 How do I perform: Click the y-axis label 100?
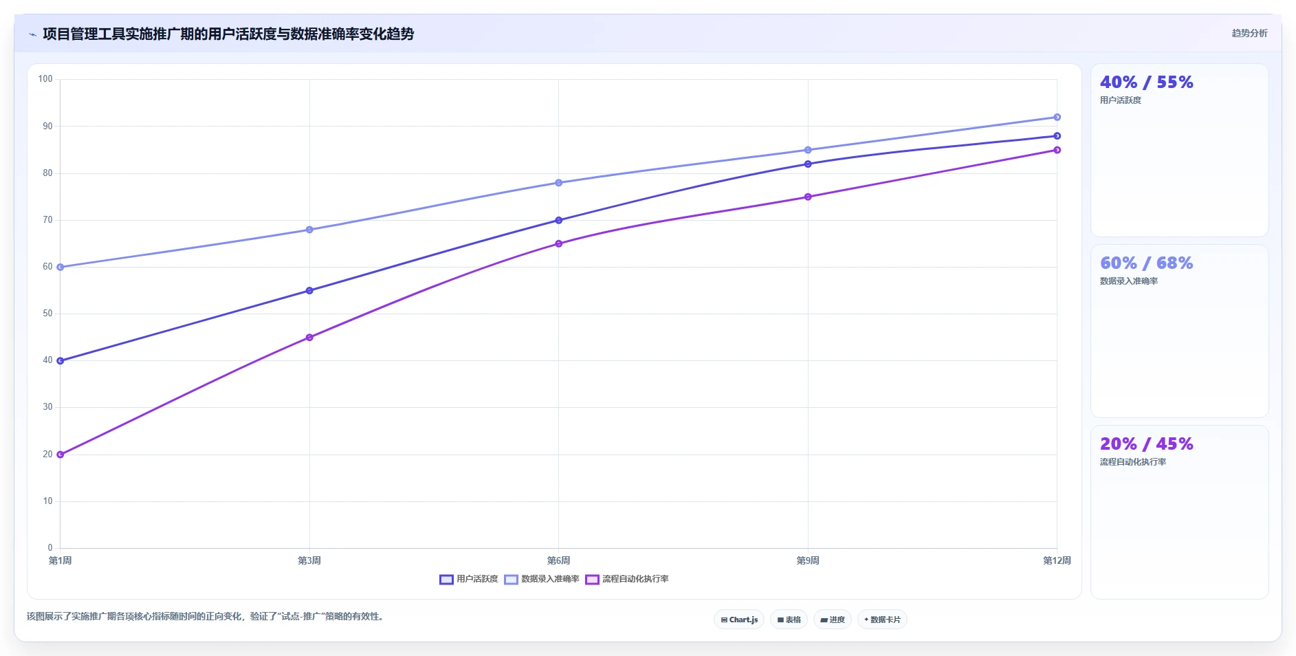pyautogui.click(x=45, y=79)
